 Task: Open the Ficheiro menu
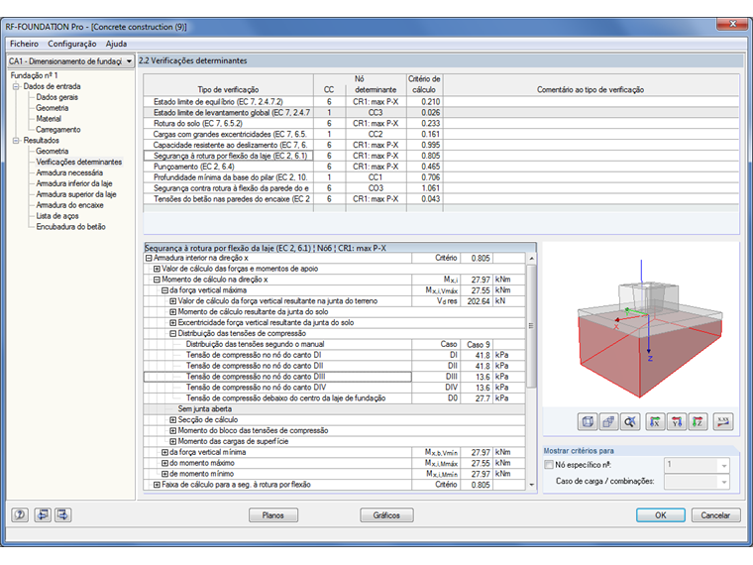click(x=24, y=44)
